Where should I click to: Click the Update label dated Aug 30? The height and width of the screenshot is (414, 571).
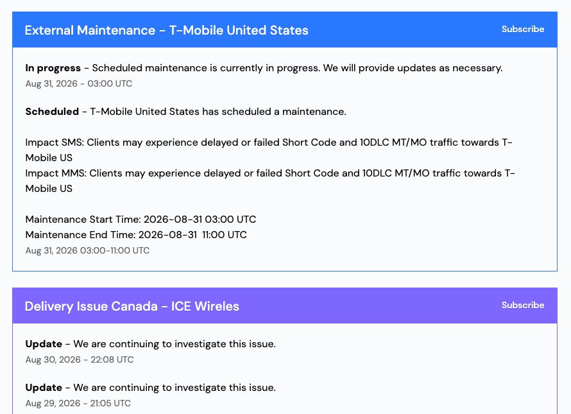coord(44,344)
